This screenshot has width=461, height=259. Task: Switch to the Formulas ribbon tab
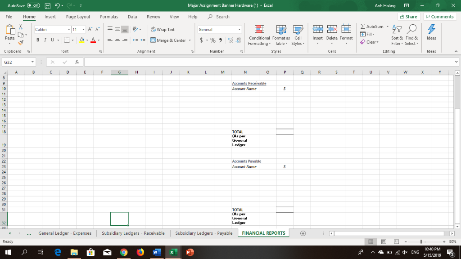109,17
